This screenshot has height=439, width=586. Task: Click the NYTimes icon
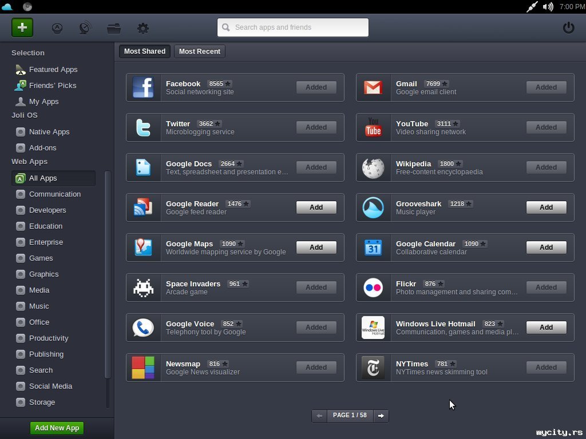(373, 368)
